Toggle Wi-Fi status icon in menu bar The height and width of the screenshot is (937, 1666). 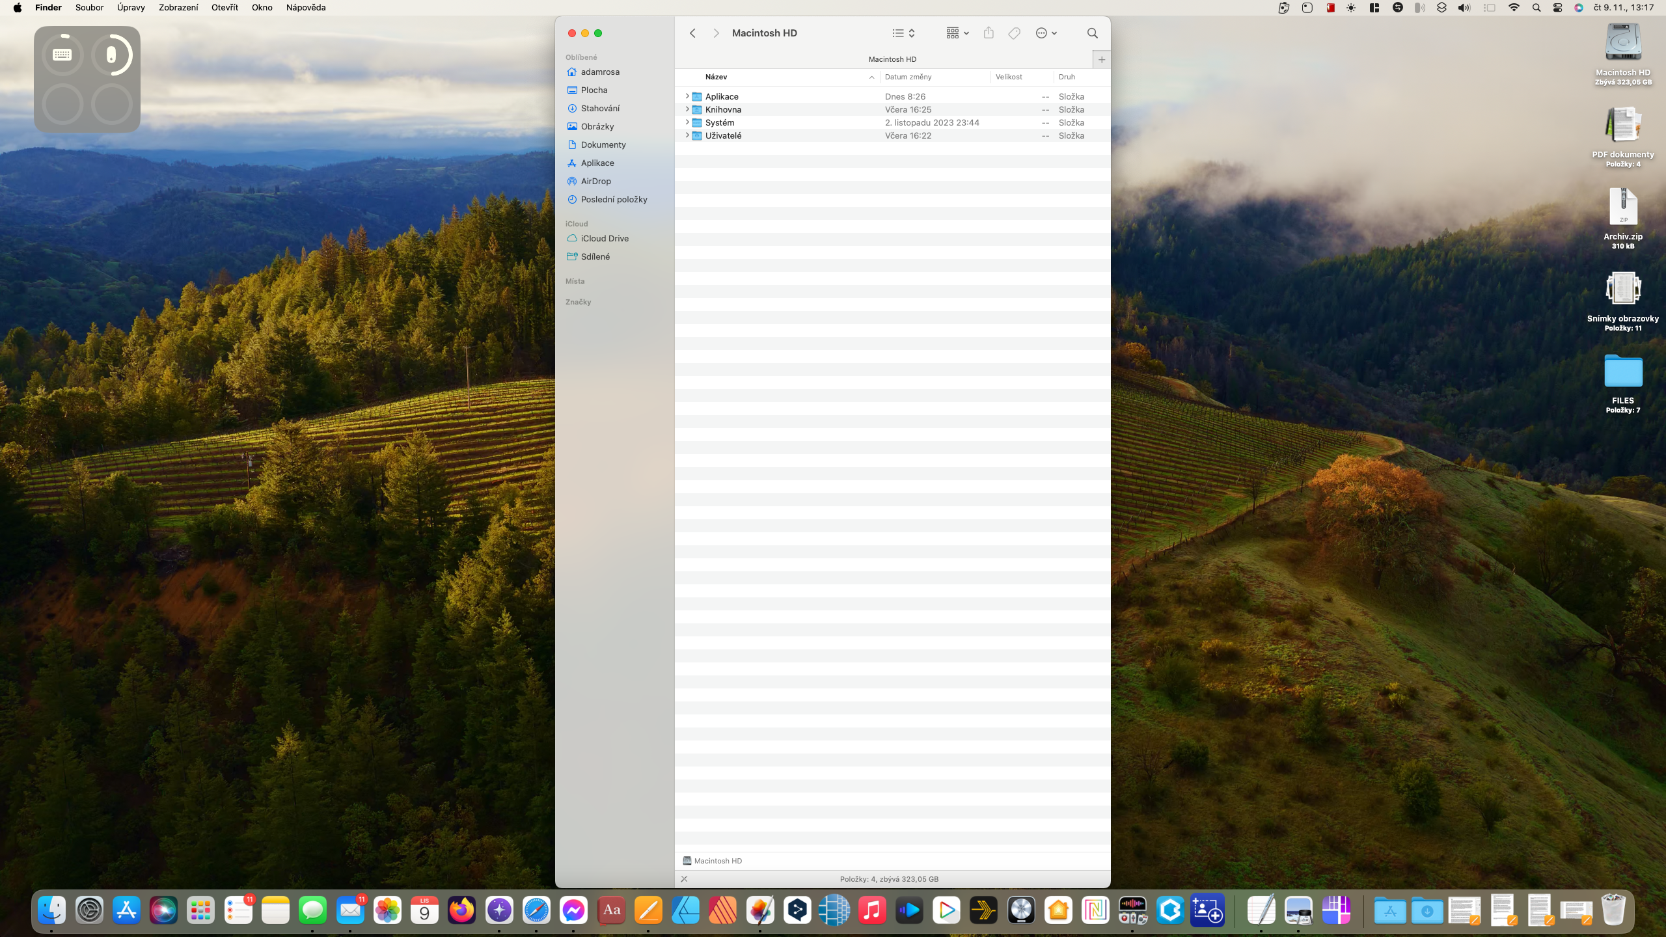(x=1514, y=8)
